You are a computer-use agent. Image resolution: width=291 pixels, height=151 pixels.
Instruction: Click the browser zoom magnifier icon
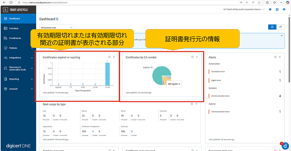tap(247, 2)
